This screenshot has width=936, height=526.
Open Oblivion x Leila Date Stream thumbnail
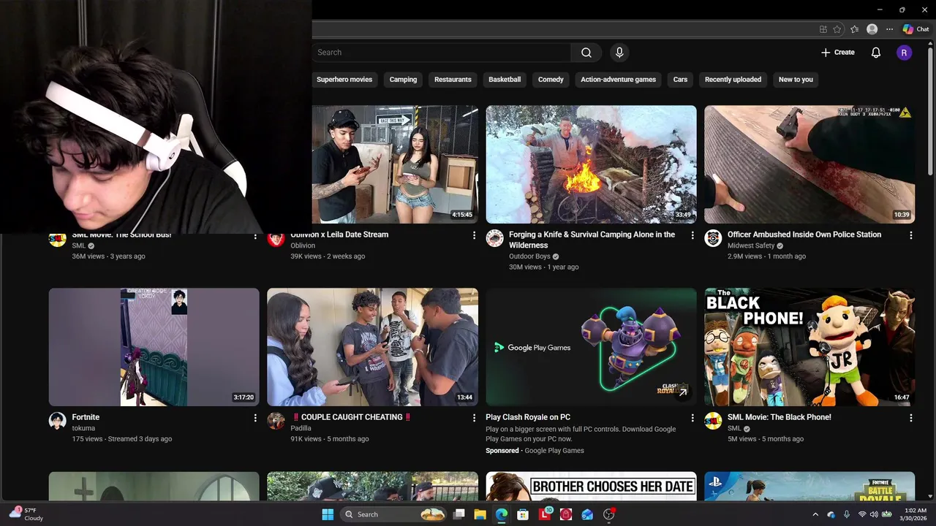[x=395, y=164]
